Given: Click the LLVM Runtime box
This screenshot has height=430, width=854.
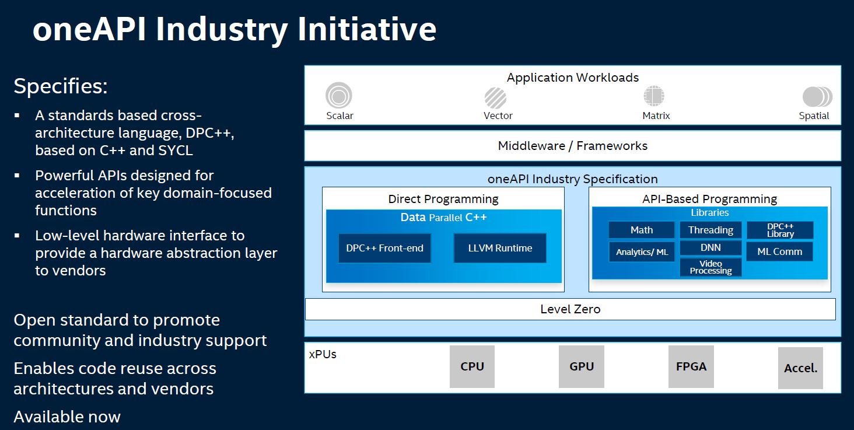Looking at the screenshot, I should tap(500, 248).
